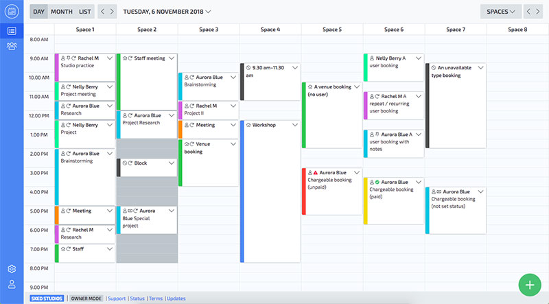Viewport: 549px width, 304px height.
Task: Expand the unavailable type booking chevron
Action: pyautogui.click(x=481, y=68)
